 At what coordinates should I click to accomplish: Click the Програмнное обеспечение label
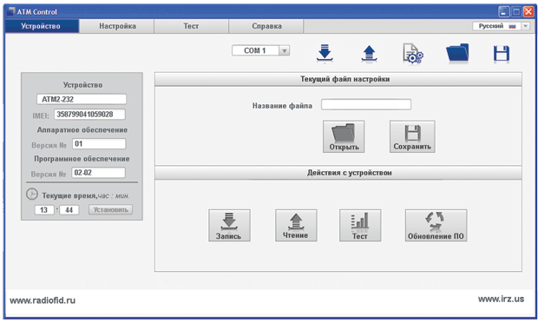click(x=82, y=159)
